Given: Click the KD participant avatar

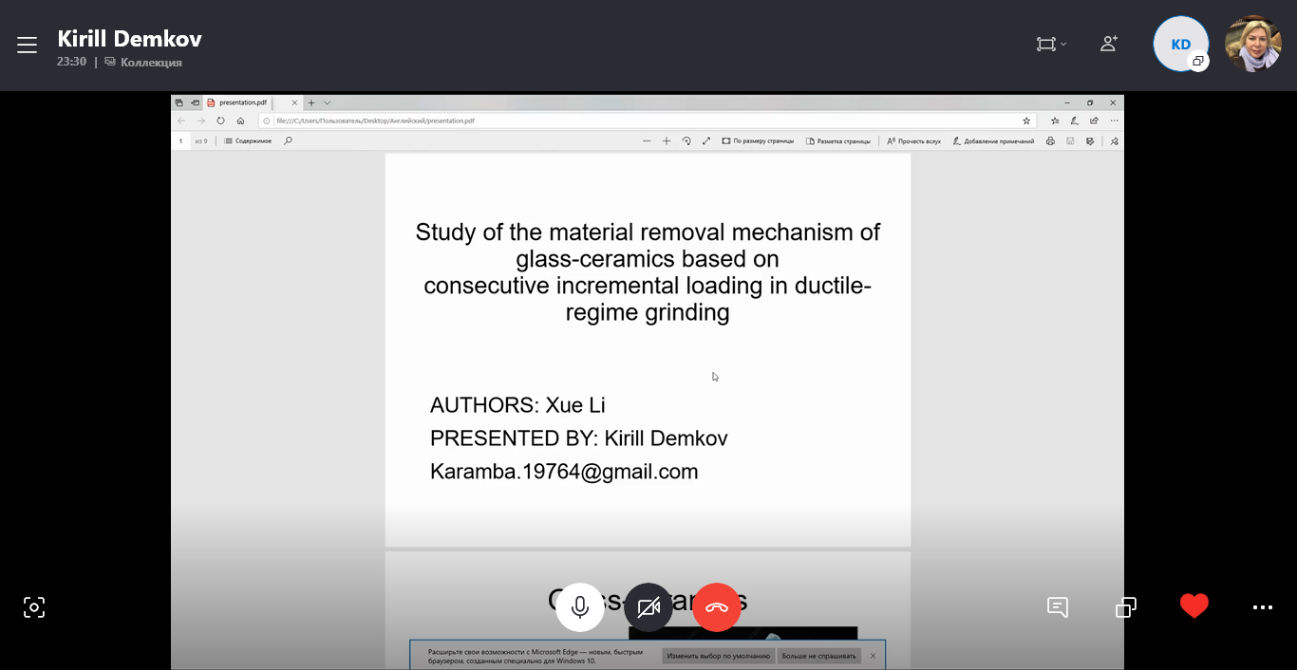Looking at the screenshot, I should coord(1180,44).
